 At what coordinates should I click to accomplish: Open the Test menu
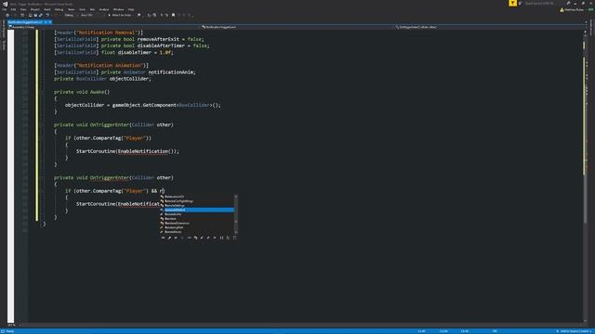pyautogui.click(x=92, y=9)
